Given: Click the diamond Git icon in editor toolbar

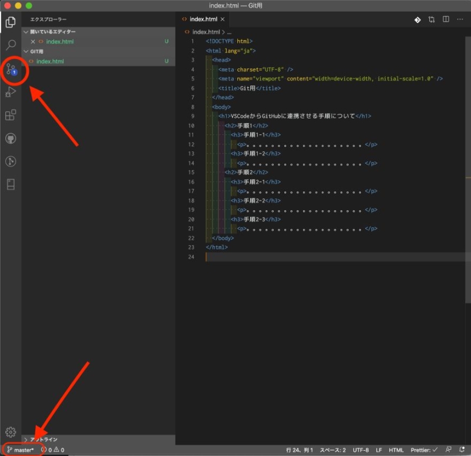Looking at the screenshot, I should (x=417, y=20).
